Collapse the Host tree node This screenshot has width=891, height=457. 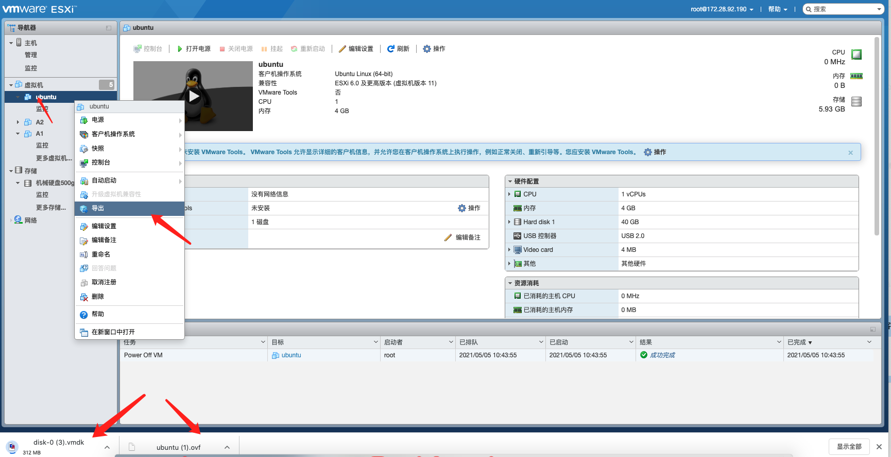point(11,43)
